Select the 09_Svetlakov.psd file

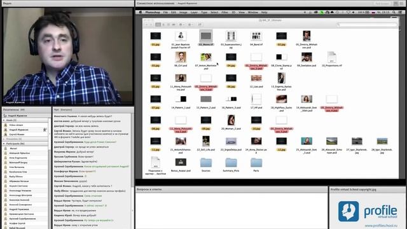(x=307, y=59)
